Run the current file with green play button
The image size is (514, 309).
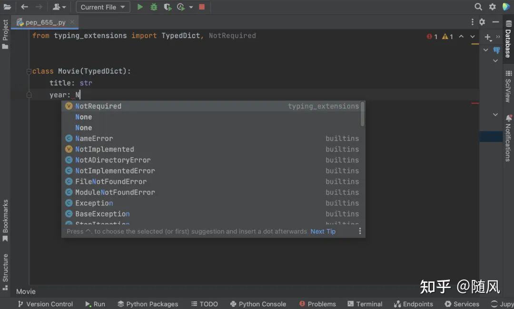tap(140, 7)
